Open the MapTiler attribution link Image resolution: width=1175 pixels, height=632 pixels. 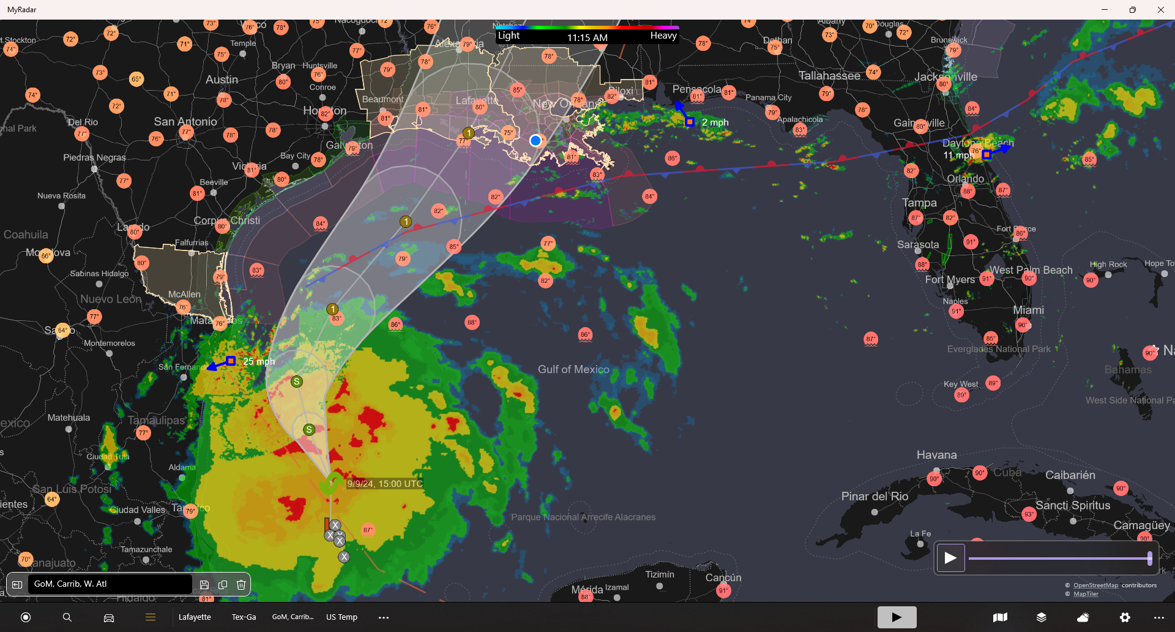point(1086,594)
